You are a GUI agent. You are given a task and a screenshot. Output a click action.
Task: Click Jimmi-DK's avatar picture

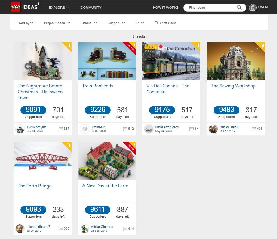click(x=84, y=129)
